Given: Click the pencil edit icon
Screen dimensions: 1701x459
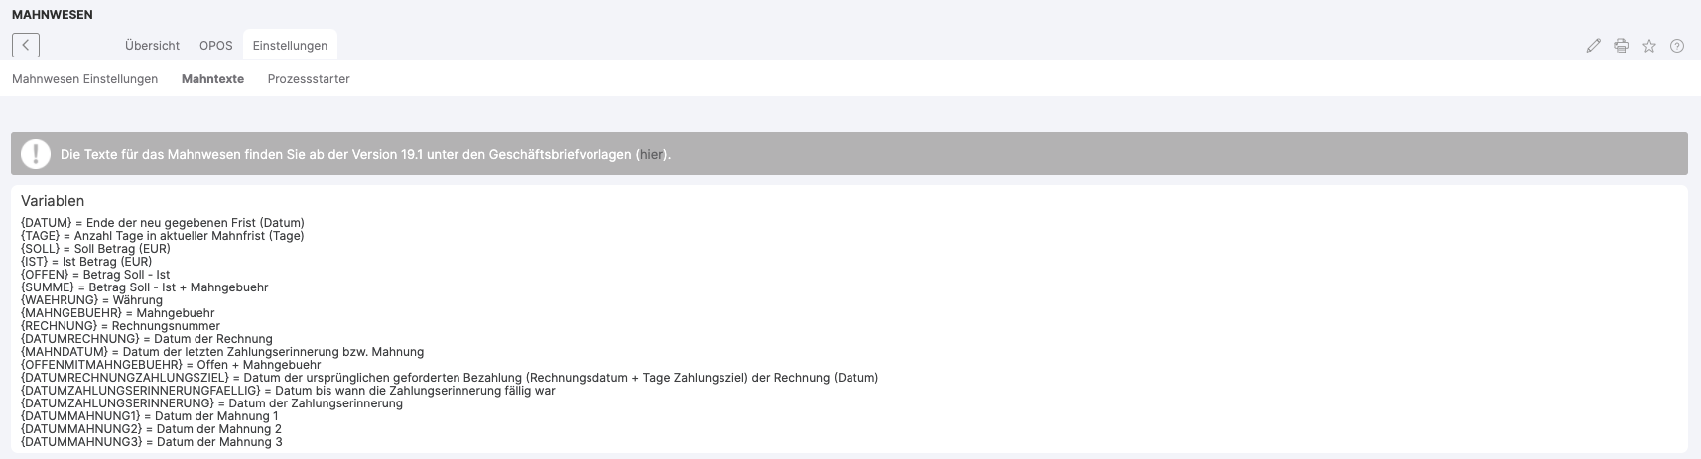Looking at the screenshot, I should pos(1593,46).
